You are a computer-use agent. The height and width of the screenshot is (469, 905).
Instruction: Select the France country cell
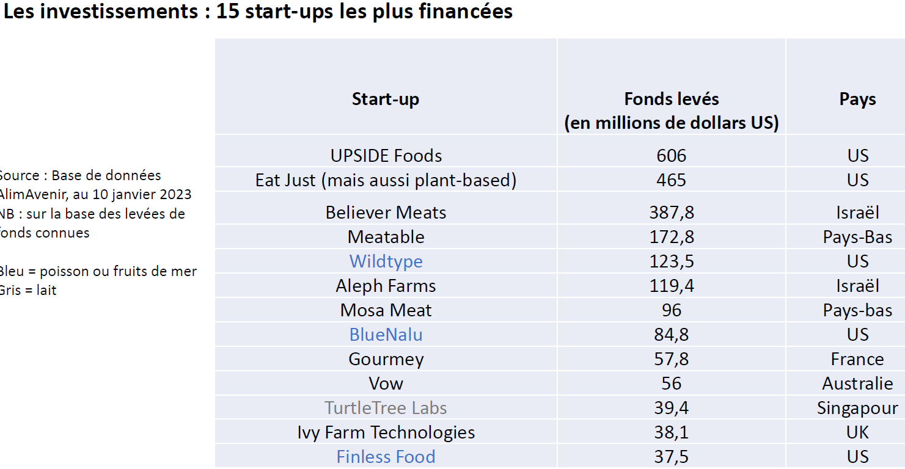click(x=857, y=359)
